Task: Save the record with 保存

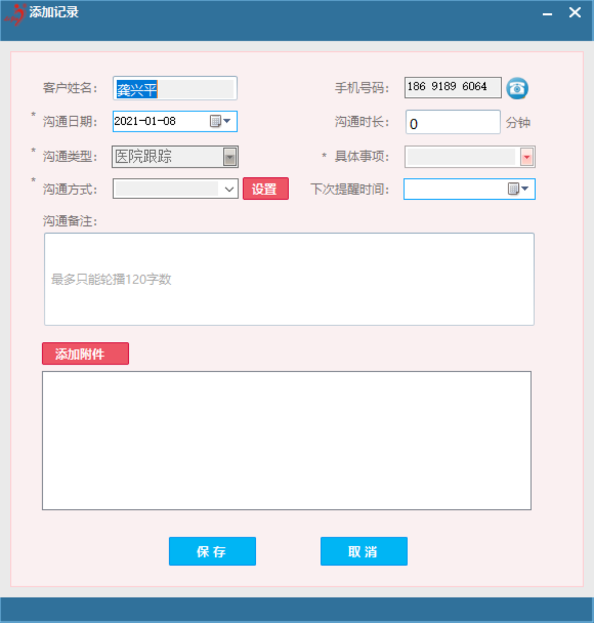Action: [212, 552]
